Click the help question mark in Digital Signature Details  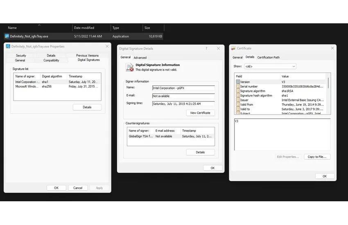tap(206, 48)
